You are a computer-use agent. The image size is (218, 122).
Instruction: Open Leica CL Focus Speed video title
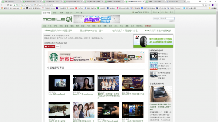click(x=57, y=94)
